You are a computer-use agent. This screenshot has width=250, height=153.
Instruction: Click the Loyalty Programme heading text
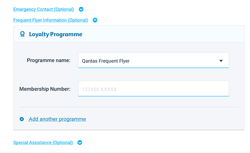pyautogui.click(x=55, y=35)
